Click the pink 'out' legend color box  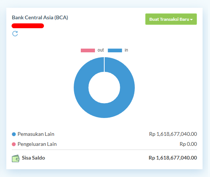pyautogui.click(x=88, y=50)
